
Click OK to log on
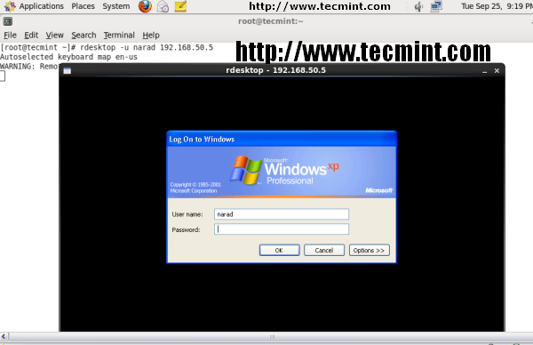(280, 250)
